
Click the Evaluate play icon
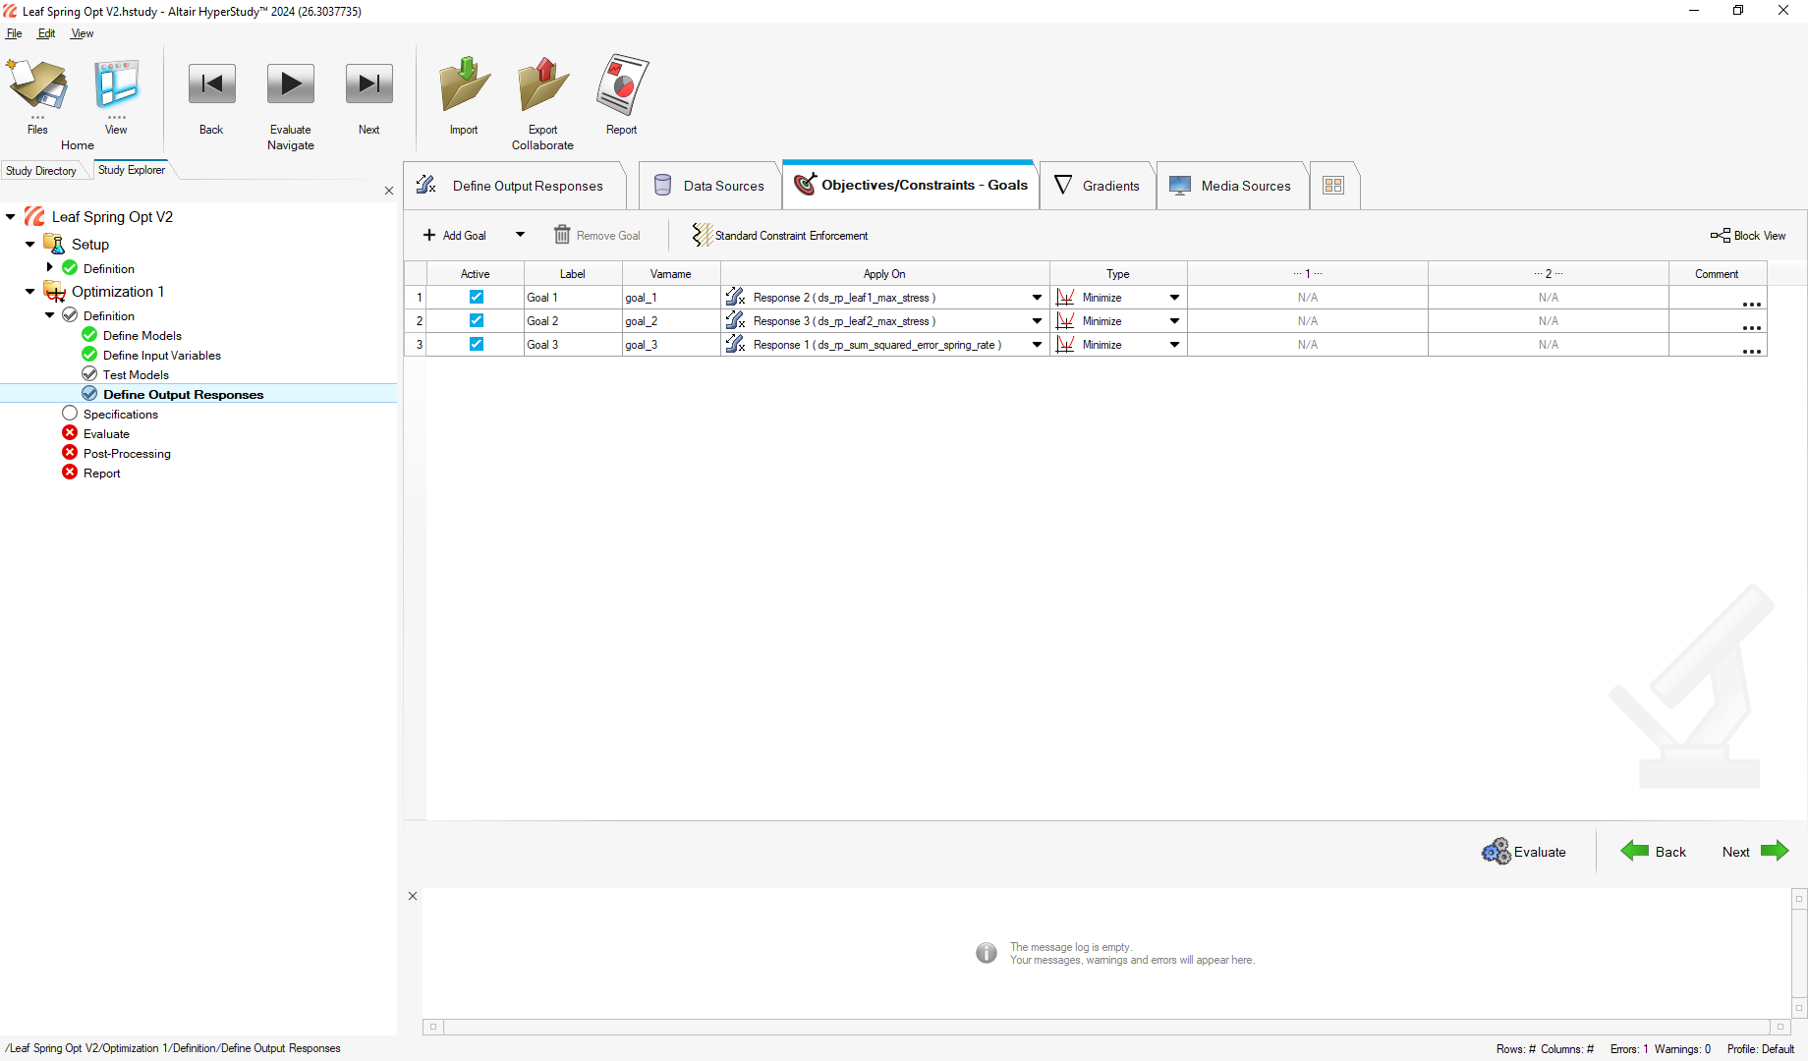[x=291, y=84]
